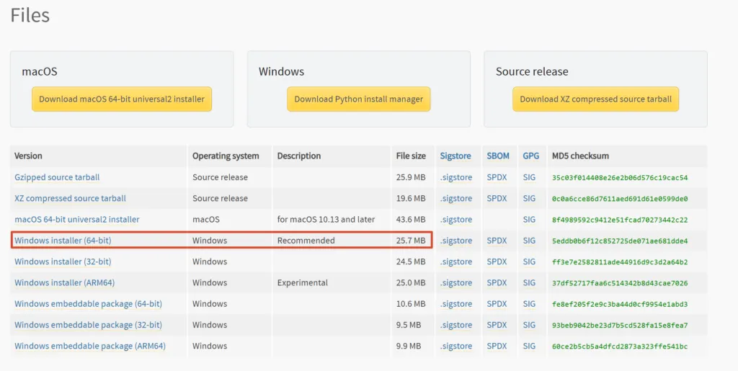Viewport: 738px width, 371px height.
Task: Open SIG for Windows embeddable package (32-bit)
Action: coord(529,325)
